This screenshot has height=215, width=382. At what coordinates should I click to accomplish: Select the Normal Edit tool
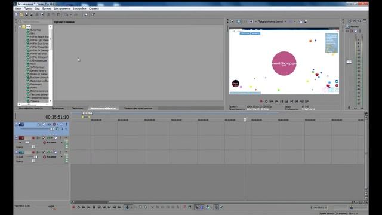[x=127, y=207]
